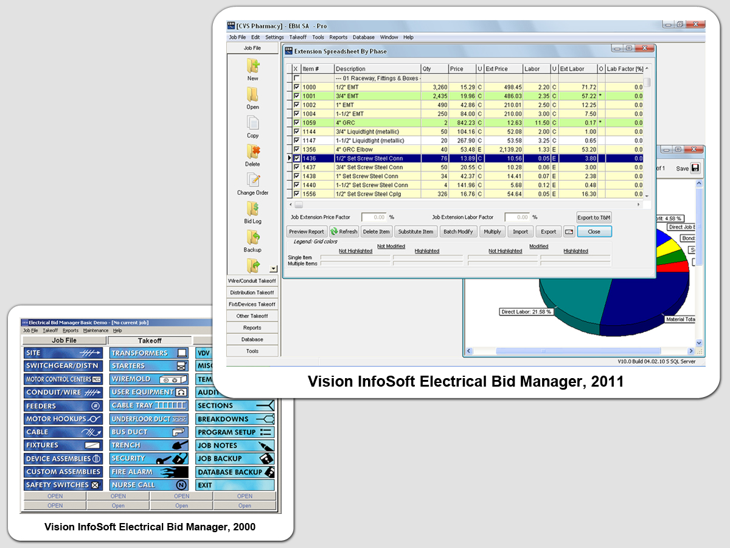Toggle the checkbox for item 1556

pyautogui.click(x=296, y=194)
